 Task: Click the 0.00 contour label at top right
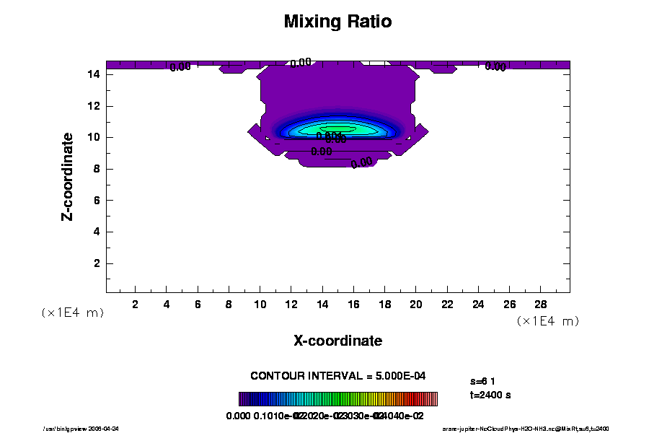[x=495, y=66]
